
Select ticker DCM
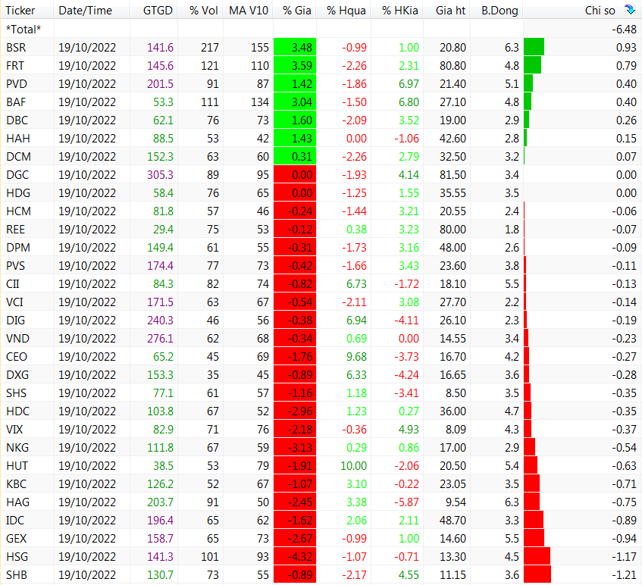pyautogui.click(x=18, y=156)
